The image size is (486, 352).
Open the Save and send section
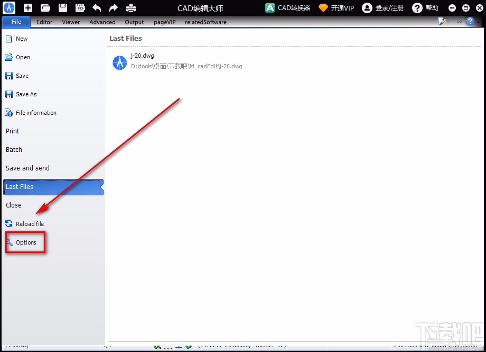point(53,168)
